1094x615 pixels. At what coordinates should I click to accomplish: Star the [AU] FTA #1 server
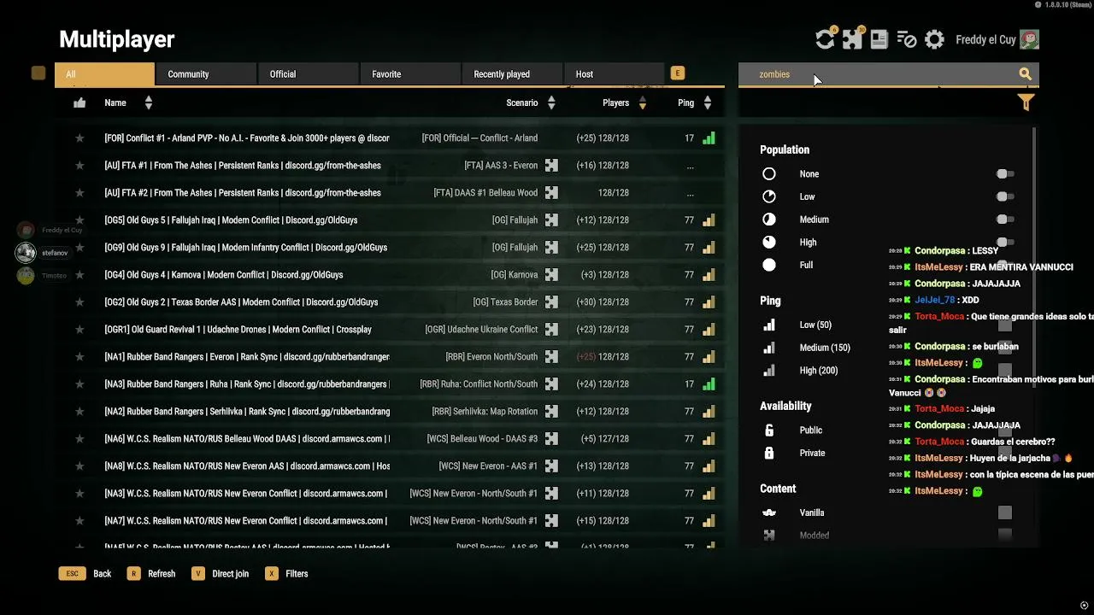(x=79, y=166)
